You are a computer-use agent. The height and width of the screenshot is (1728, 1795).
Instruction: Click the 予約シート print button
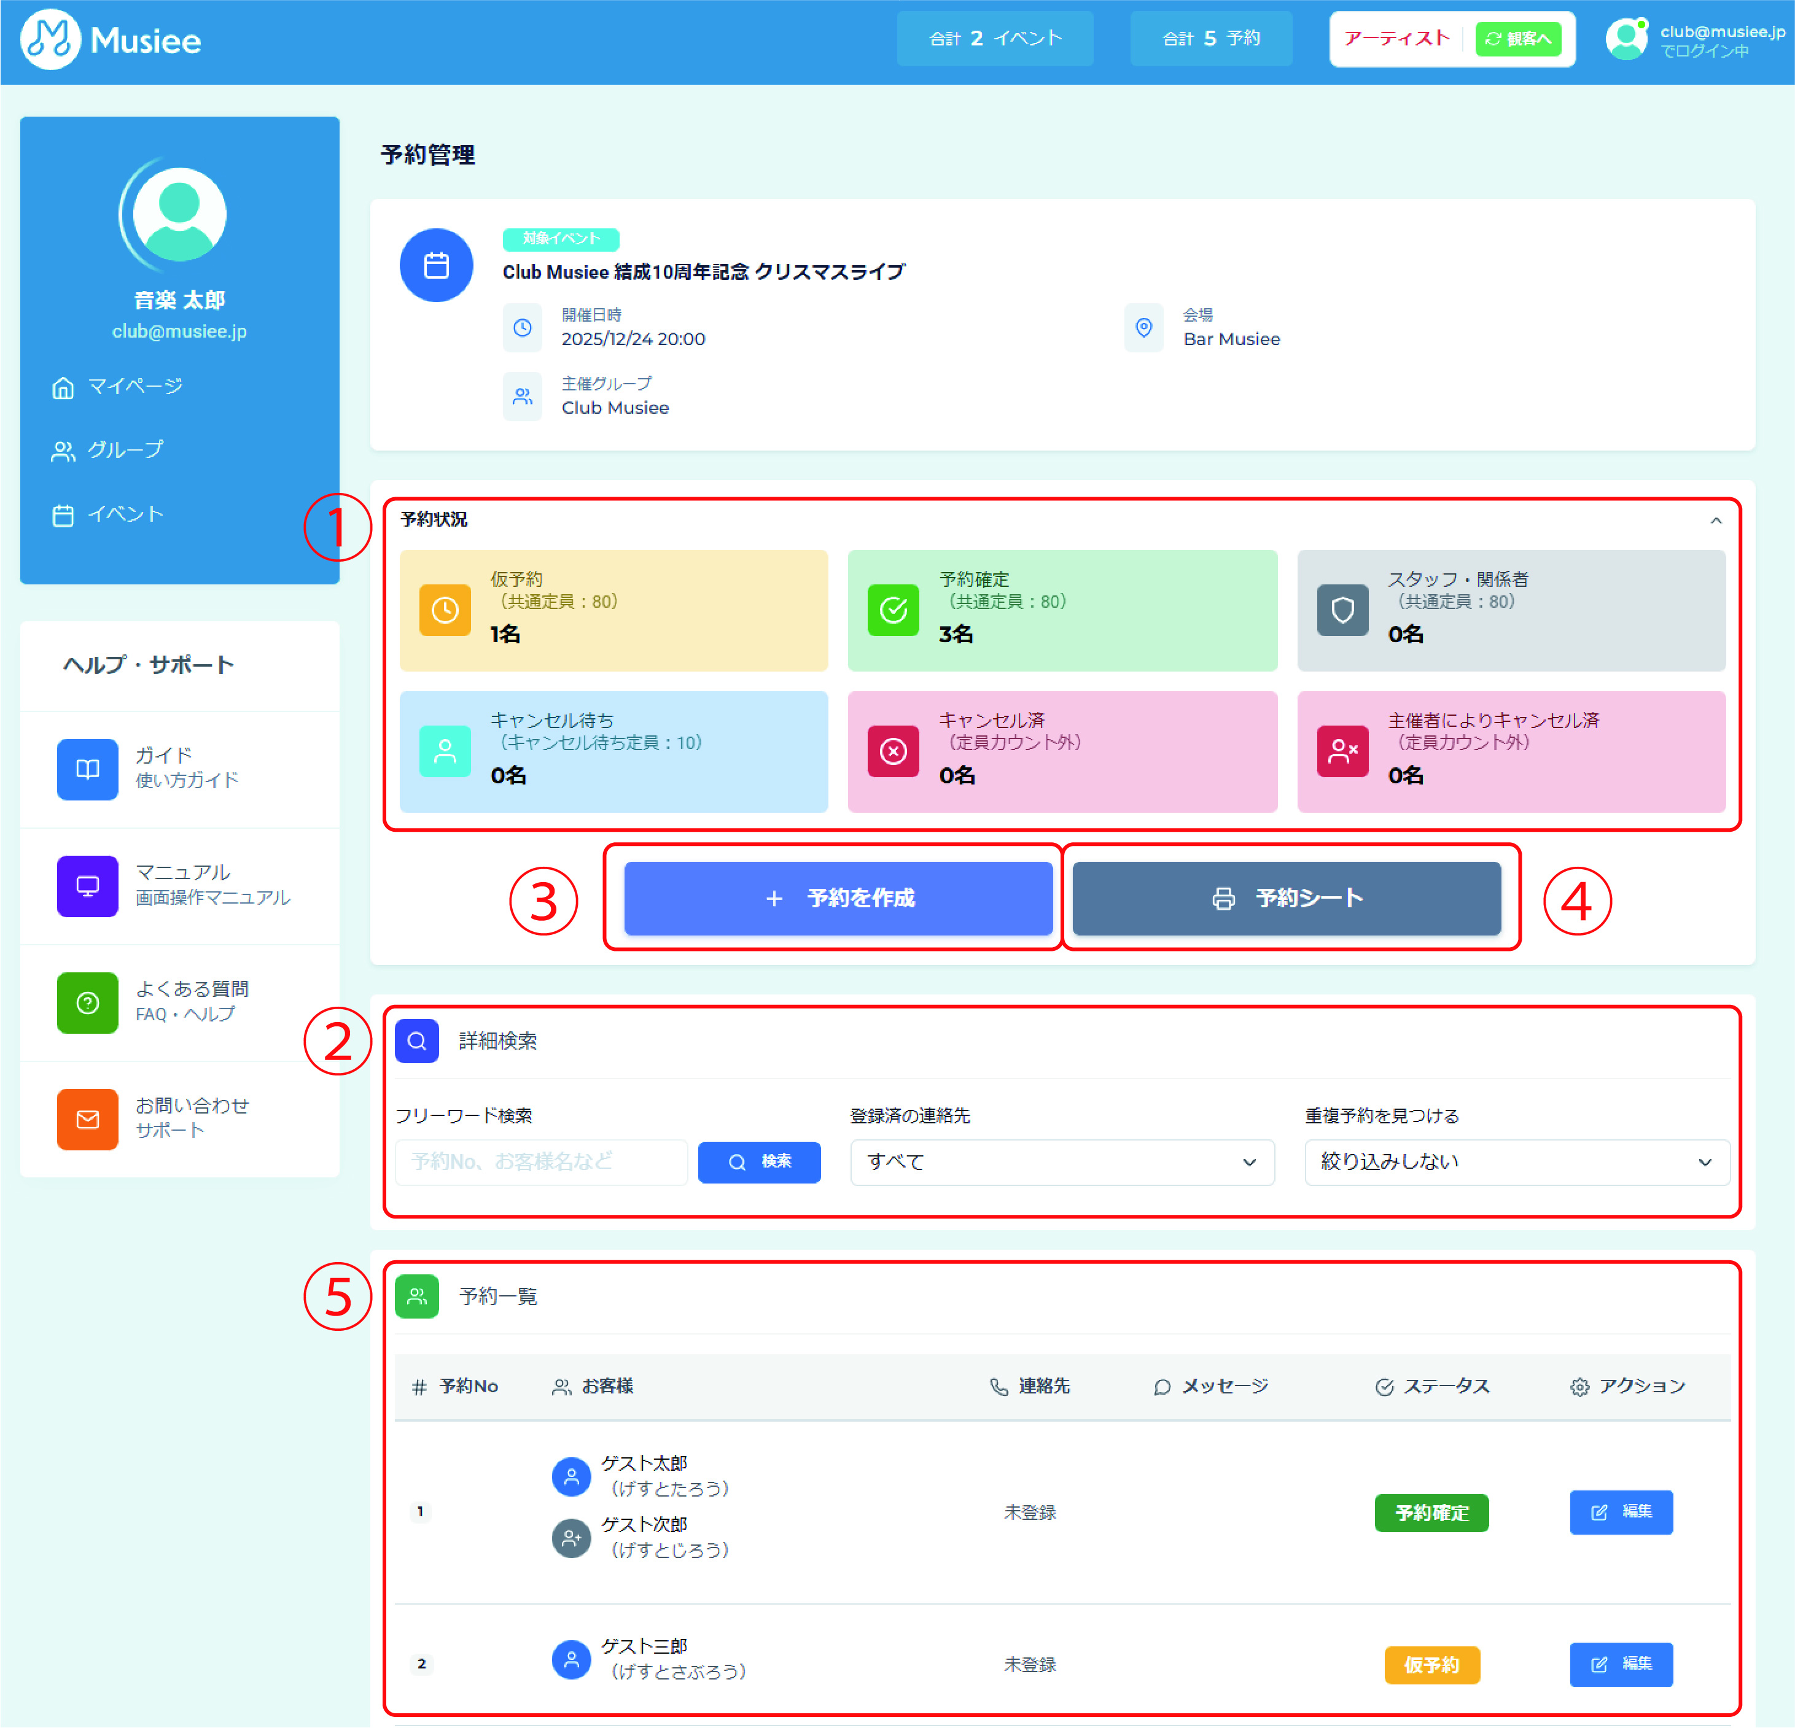tap(1286, 898)
